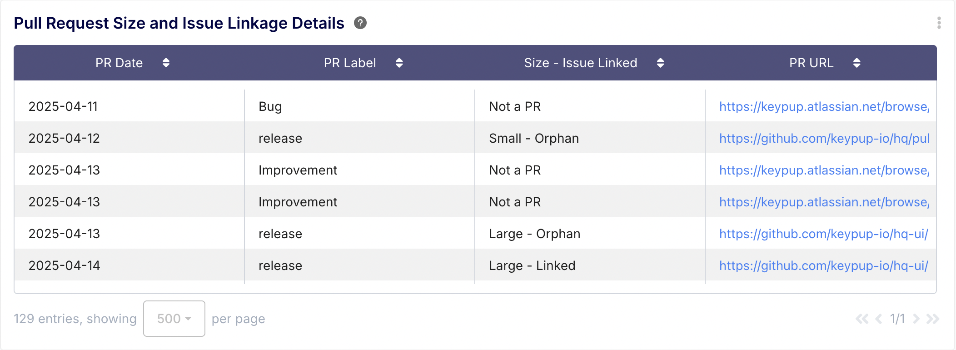Viewport: 956px width, 350px height.
Task: Open atlassian link in 2025-04-11 Bug row
Action: click(824, 106)
